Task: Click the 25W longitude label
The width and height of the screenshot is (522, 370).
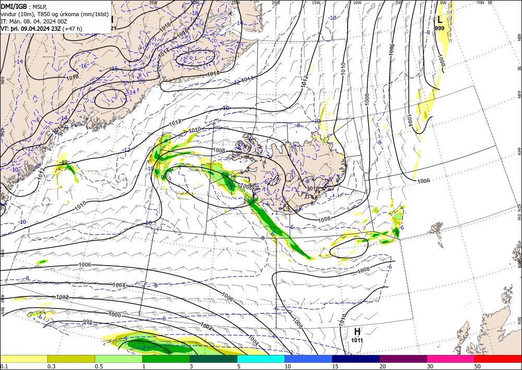Action: [235, 3]
